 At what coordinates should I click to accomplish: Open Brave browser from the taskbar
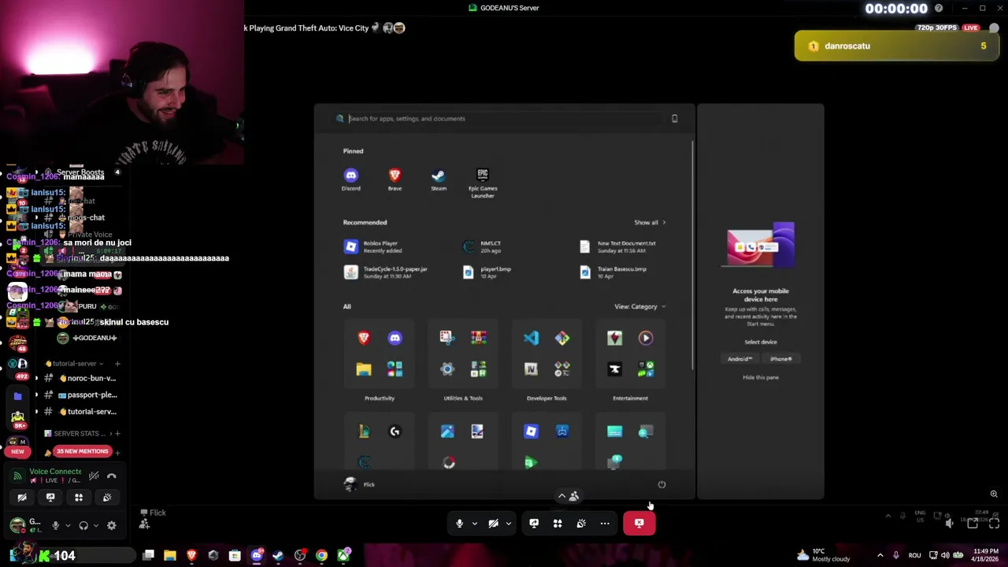[191, 556]
